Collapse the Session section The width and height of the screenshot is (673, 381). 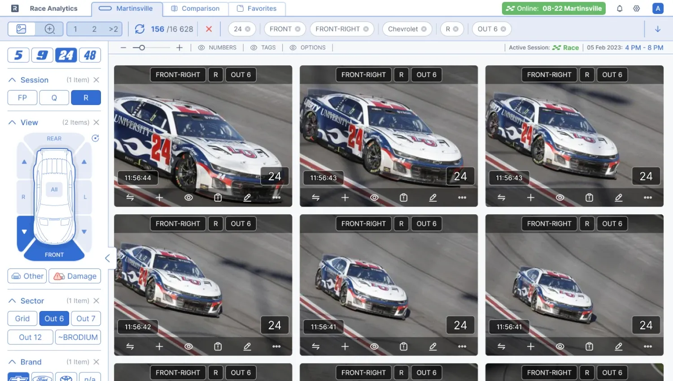pos(12,80)
